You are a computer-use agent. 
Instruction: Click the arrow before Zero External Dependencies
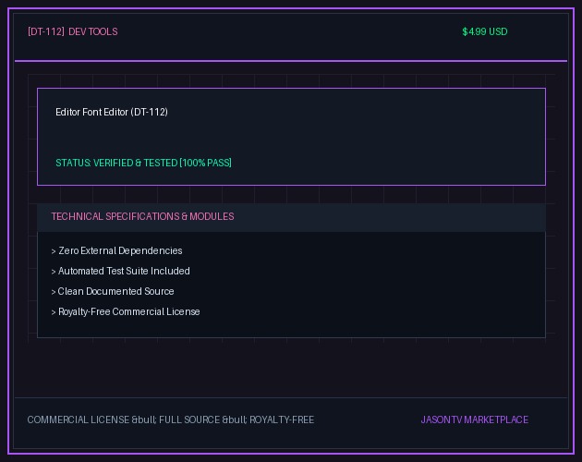54,252
